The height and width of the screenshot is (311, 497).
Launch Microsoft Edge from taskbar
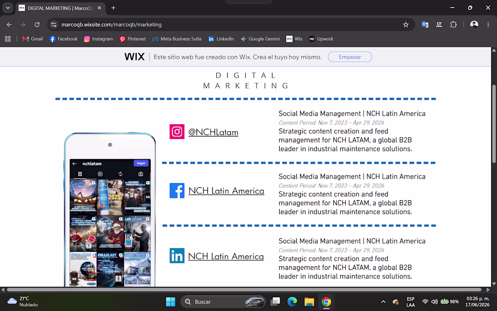(292, 302)
